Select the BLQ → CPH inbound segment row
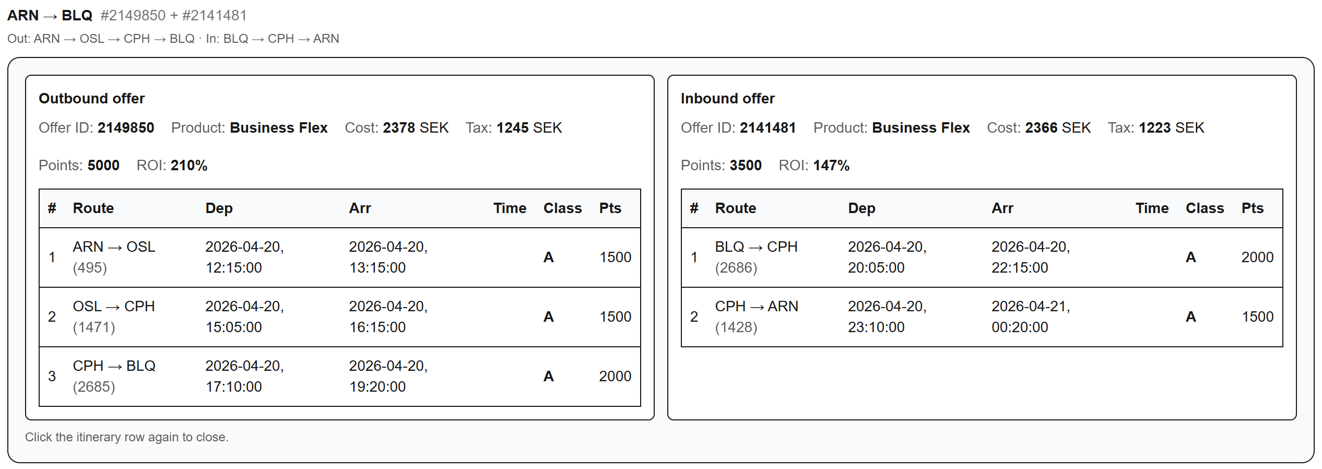This screenshot has width=1322, height=469. [x=982, y=257]
